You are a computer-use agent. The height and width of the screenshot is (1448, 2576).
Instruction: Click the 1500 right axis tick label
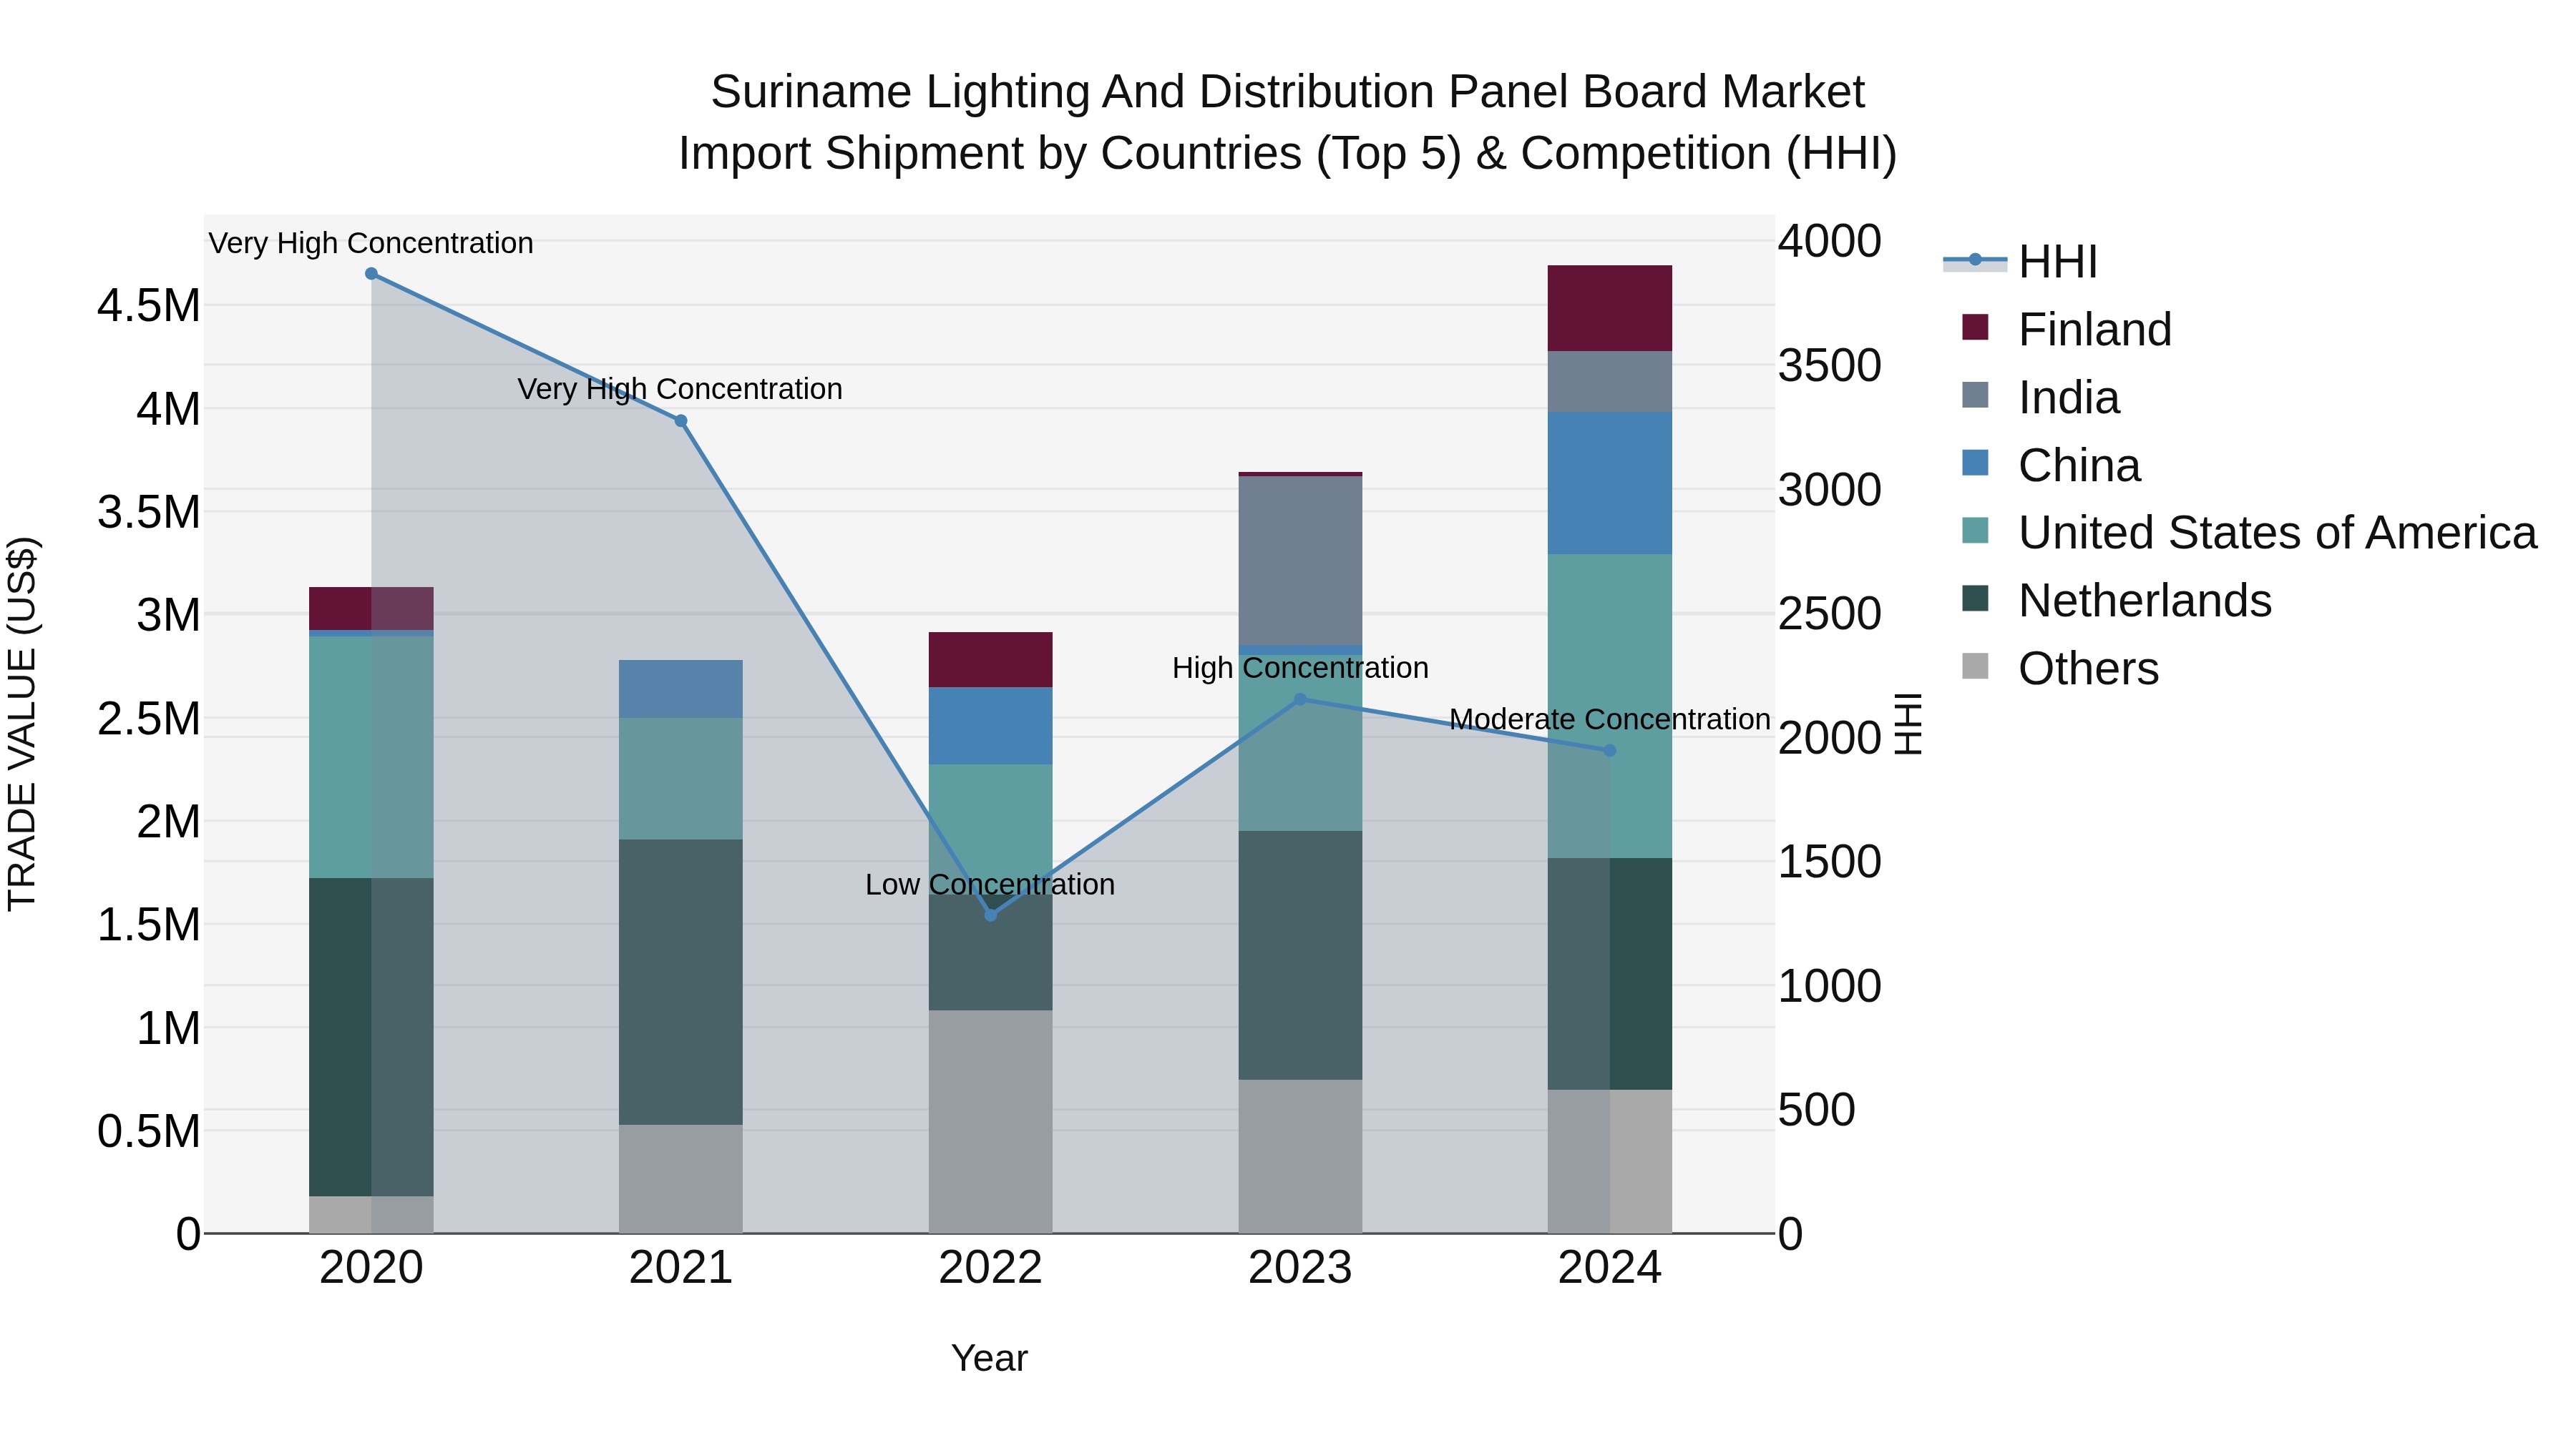coord(1830,862)
